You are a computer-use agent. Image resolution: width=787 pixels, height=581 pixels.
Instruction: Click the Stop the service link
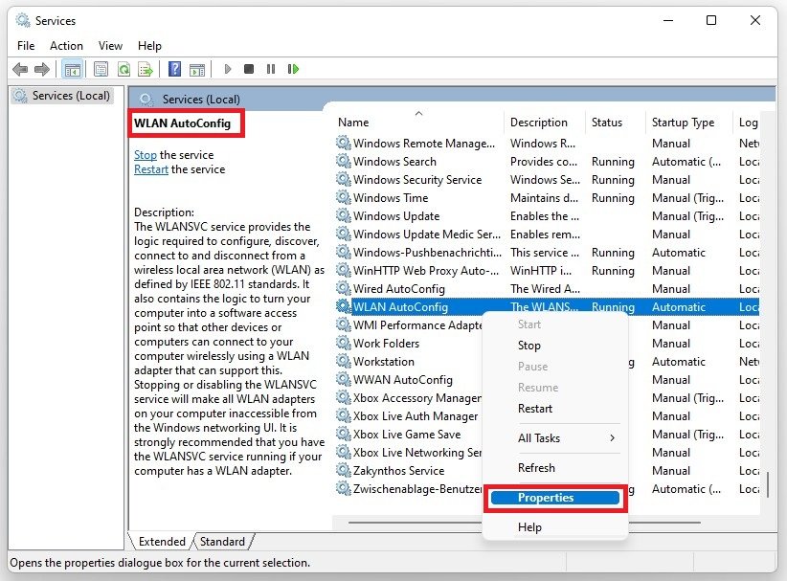tap(146, 155)
